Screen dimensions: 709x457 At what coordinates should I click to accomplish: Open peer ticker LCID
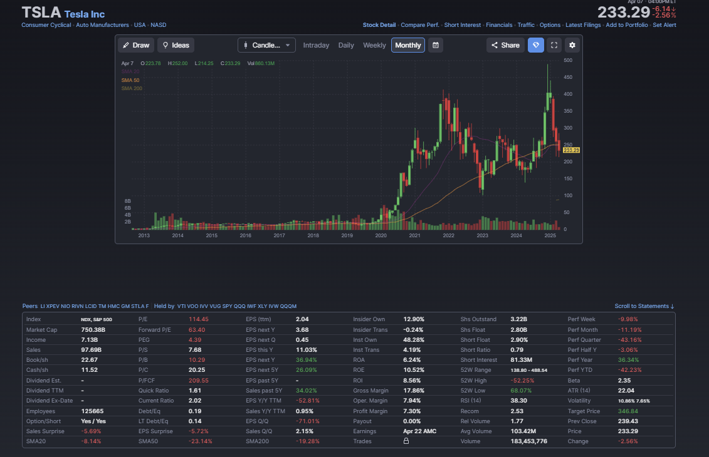pos(91,306)
